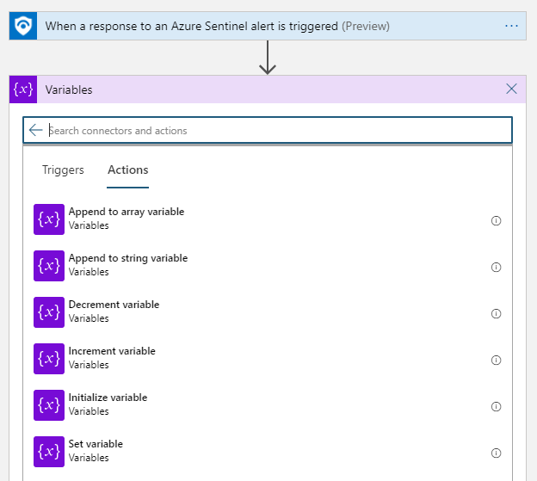537x481 pixels.
Task: Click the Decrement variable icon
Action: point(49,312)
